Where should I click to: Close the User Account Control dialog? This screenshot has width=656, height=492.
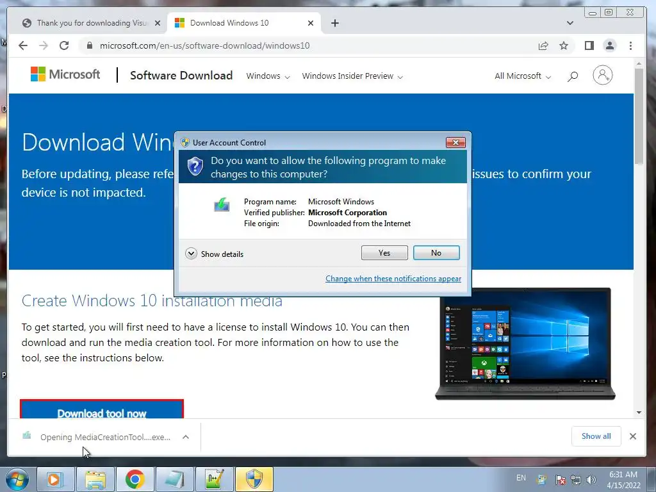pos(455,143)
